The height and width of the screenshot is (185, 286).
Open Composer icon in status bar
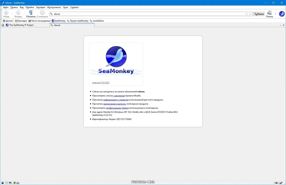click(x=10, y=183)
